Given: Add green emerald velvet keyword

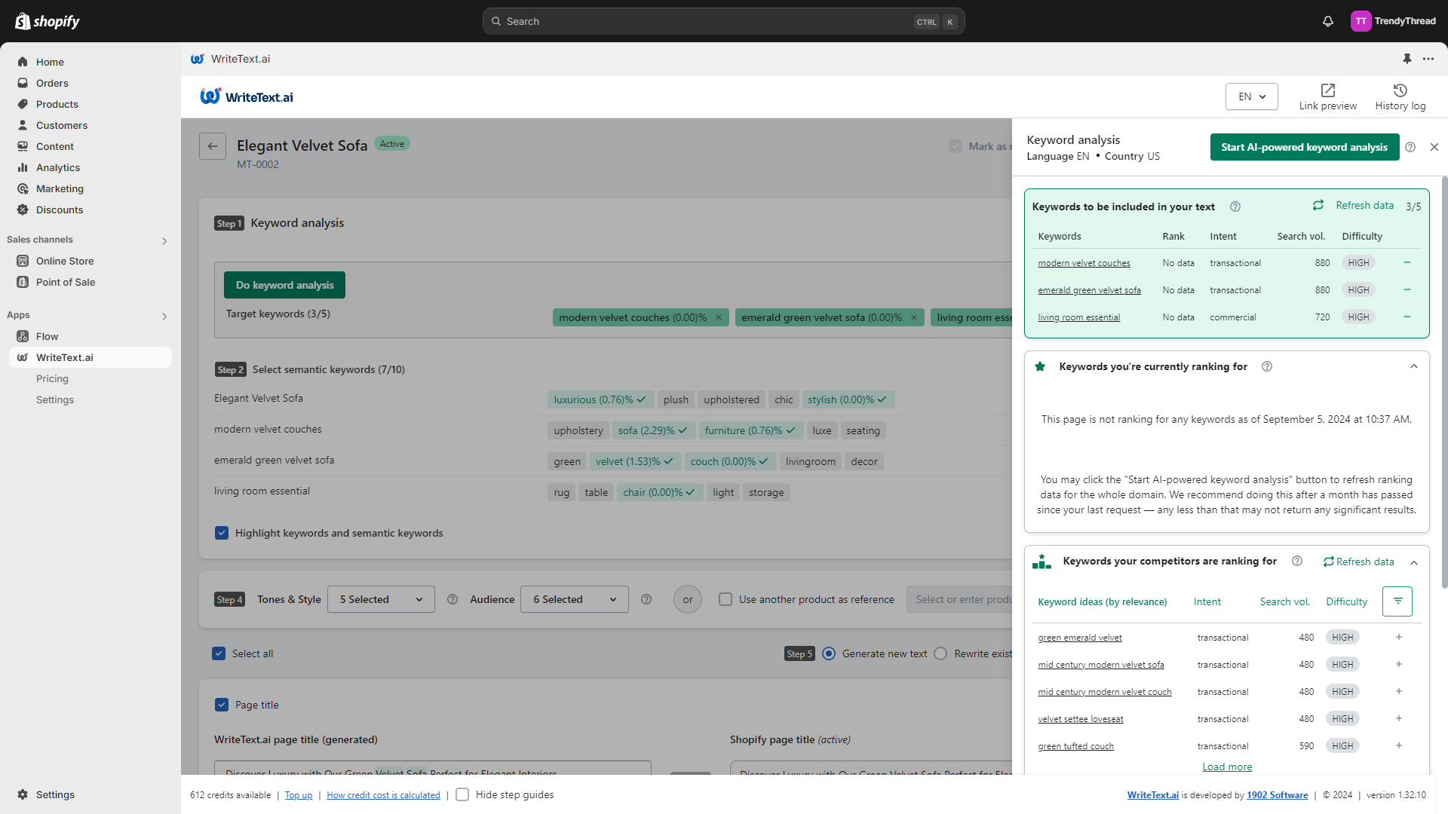Looking at the screenshot, I should click(x=1399, y=637).
